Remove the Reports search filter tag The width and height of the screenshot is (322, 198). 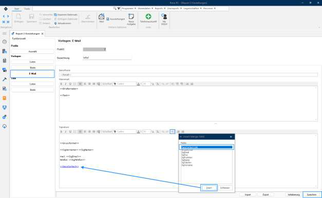click(164, 8)
